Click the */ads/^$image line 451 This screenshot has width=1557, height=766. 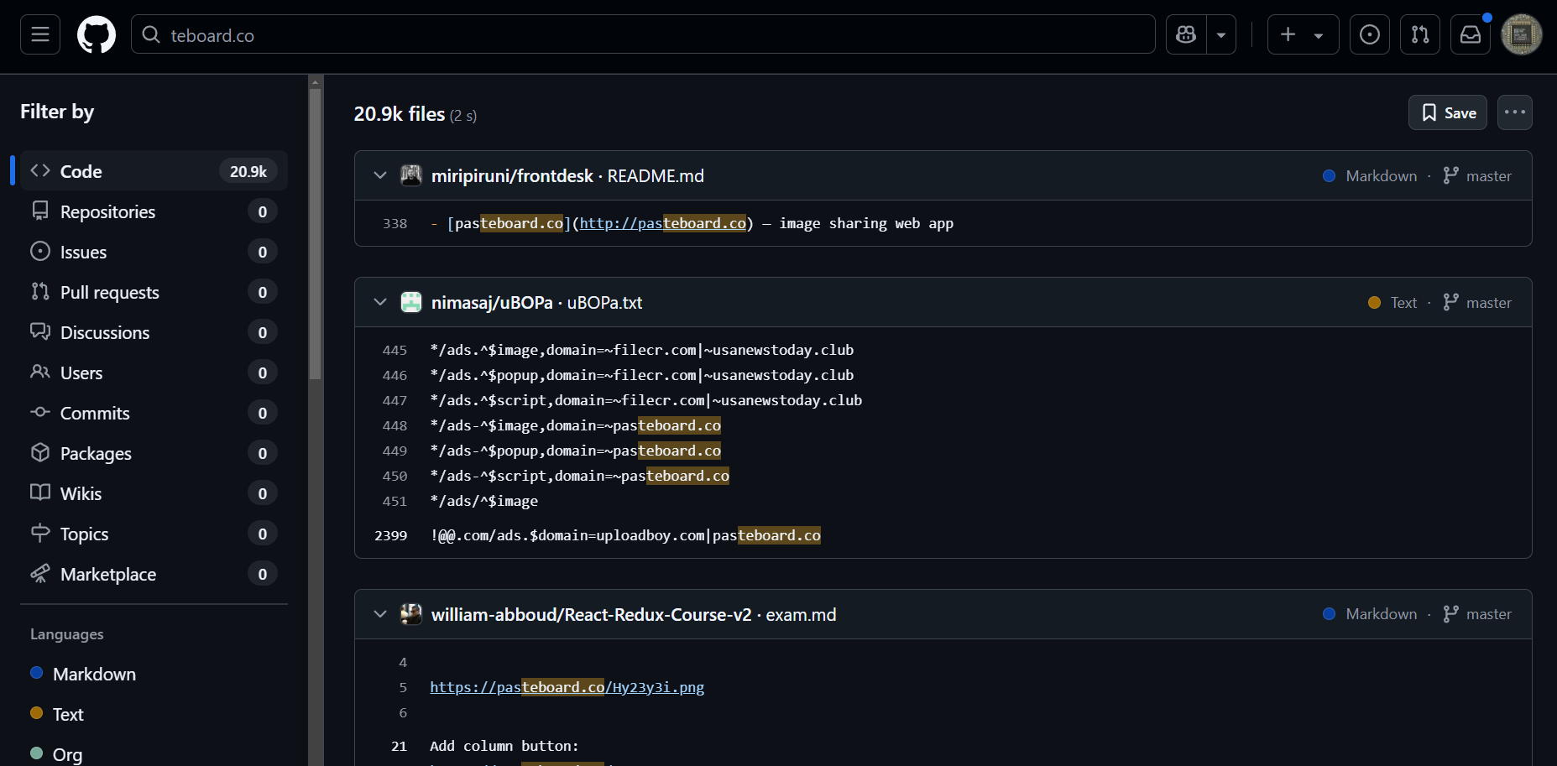coord(484,501)
